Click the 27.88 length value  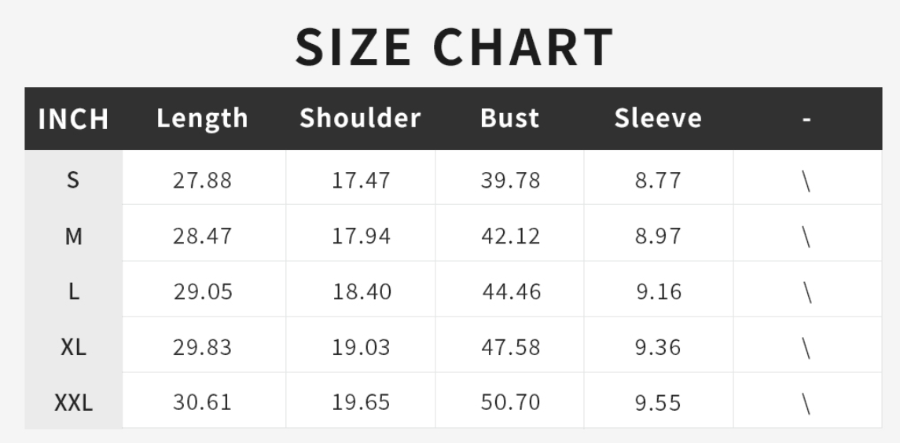coord(203,180)
